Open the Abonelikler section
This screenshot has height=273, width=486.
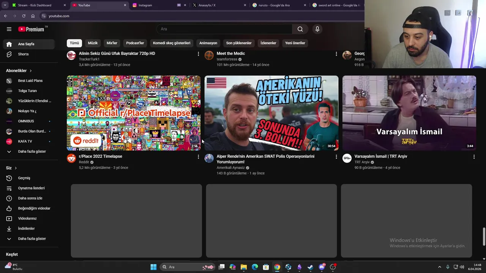pyautogui.click(x=19, y=71)
